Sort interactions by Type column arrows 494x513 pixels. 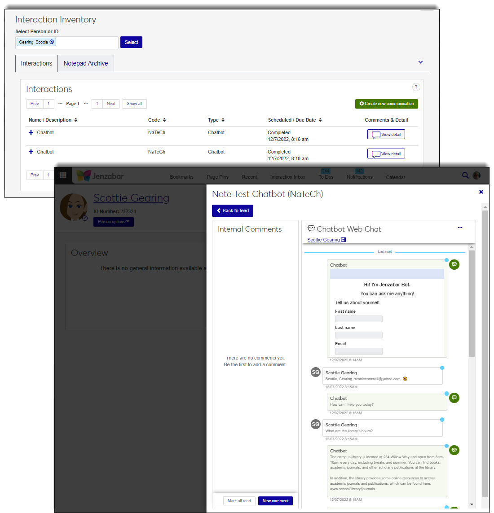pyautogui.click(x=223, y=120)
